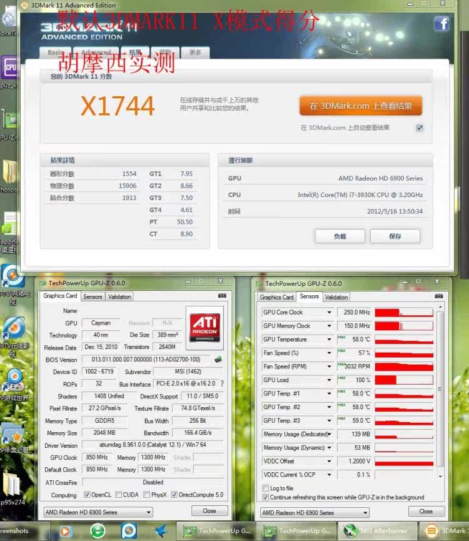Toggle the OpenCL checkbox
The height and width of the screenshot is (541, 469).
[x=87, y=495]
